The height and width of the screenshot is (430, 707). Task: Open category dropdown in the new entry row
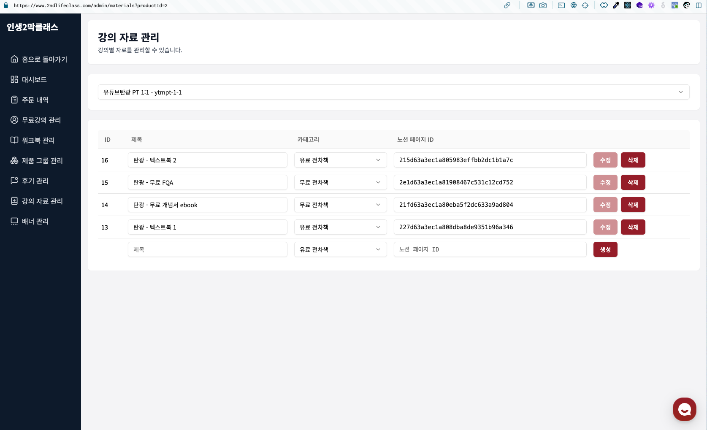(340, 249)
